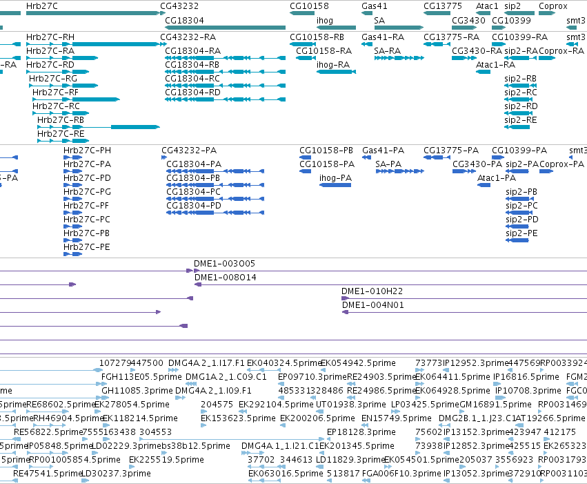
Task: Select BAC clone DME1-010H22
Action: 464,298
